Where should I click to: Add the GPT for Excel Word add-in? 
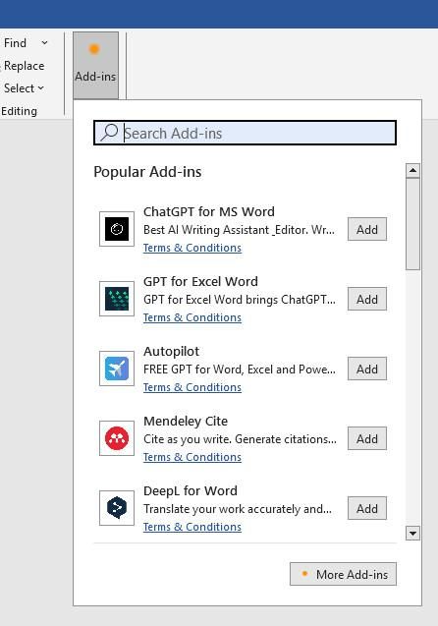[367, 299]
